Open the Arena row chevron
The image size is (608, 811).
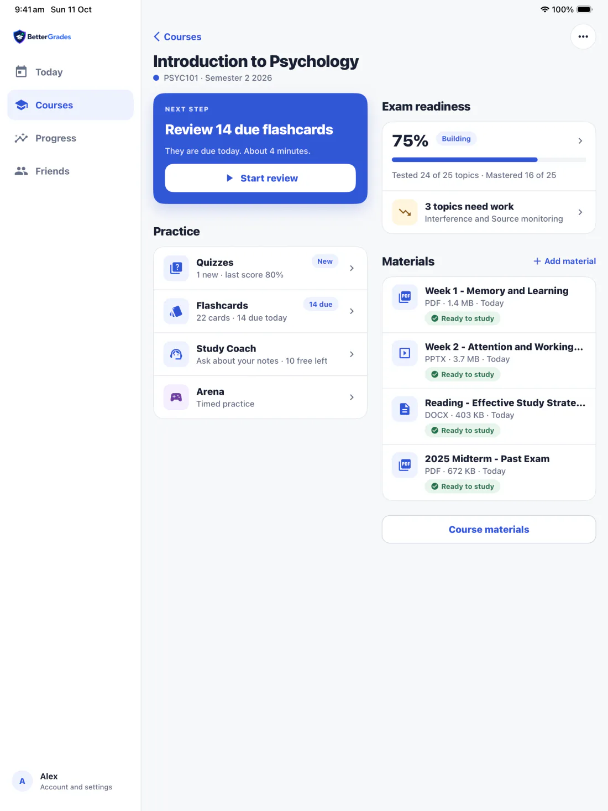(352, 397)
